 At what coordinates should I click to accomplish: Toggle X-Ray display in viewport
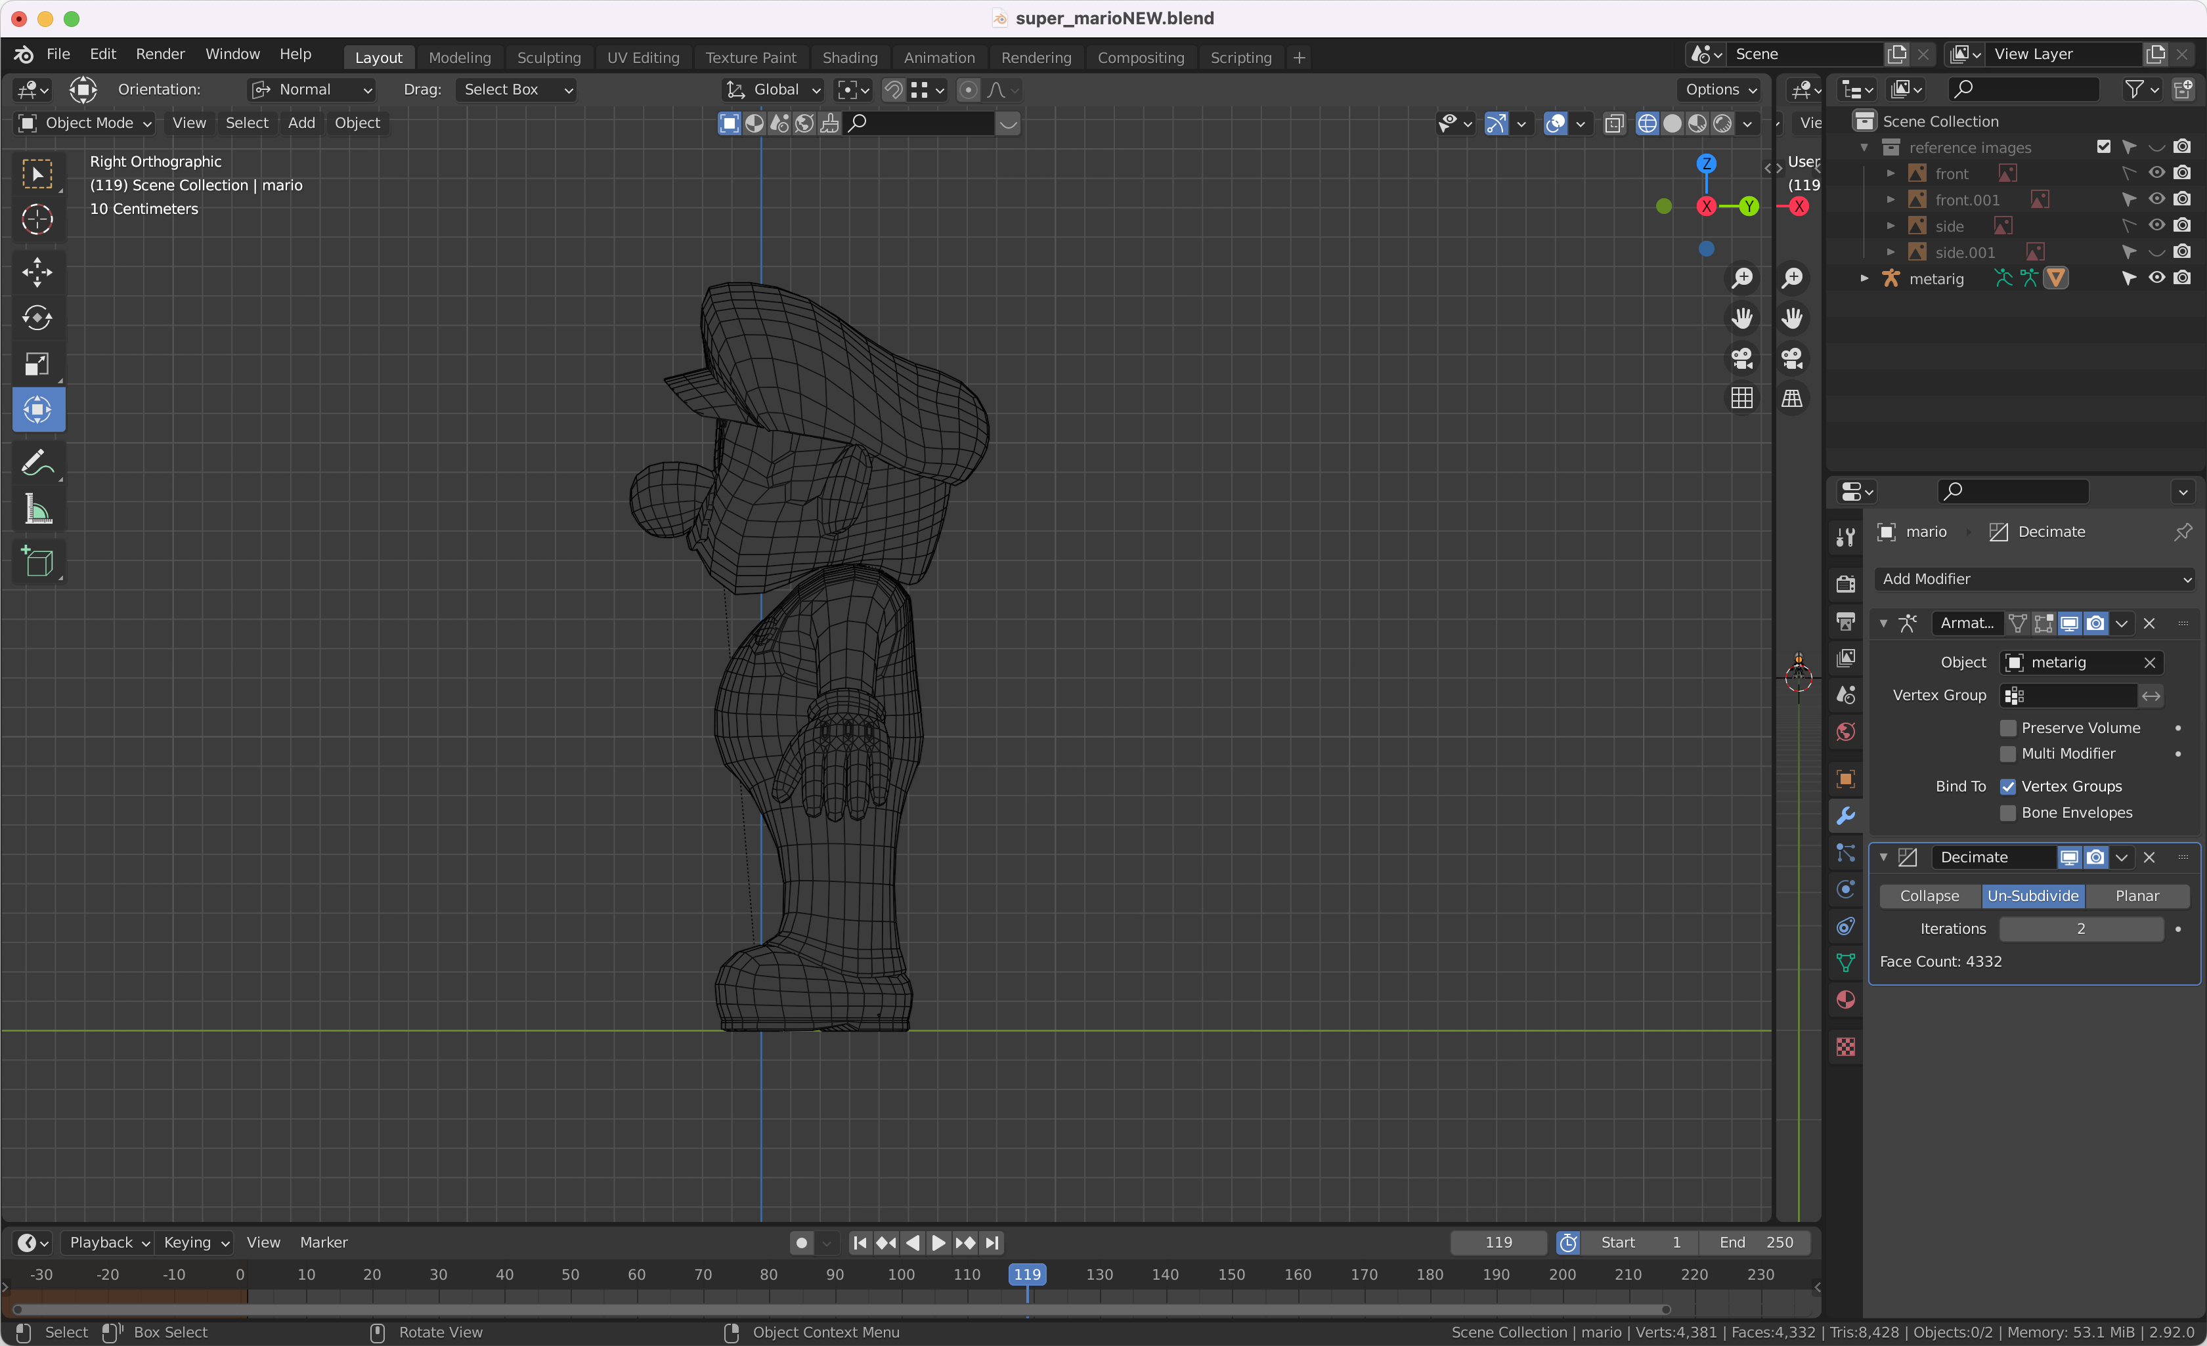point(1614,123)
